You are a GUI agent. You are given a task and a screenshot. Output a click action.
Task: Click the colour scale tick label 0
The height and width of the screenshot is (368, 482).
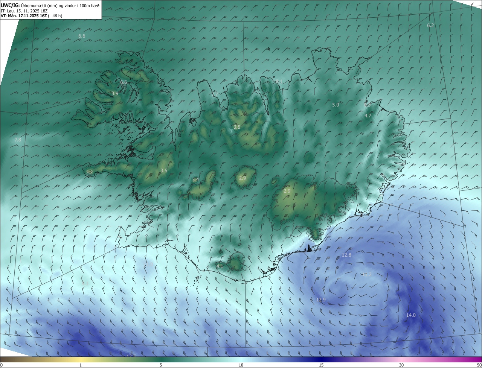(x=2, y=365)
